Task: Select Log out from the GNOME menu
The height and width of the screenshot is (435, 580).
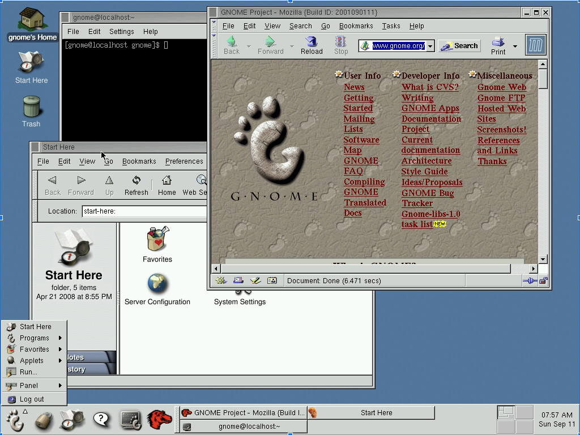Action: coord(32,399)
